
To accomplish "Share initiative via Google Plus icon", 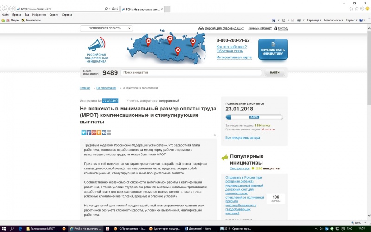I will (94, 133).
